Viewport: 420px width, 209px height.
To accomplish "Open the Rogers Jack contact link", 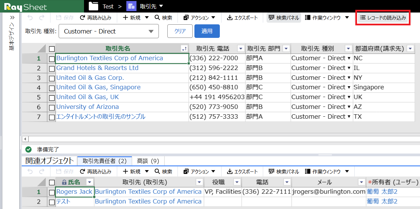I will 74,192.
